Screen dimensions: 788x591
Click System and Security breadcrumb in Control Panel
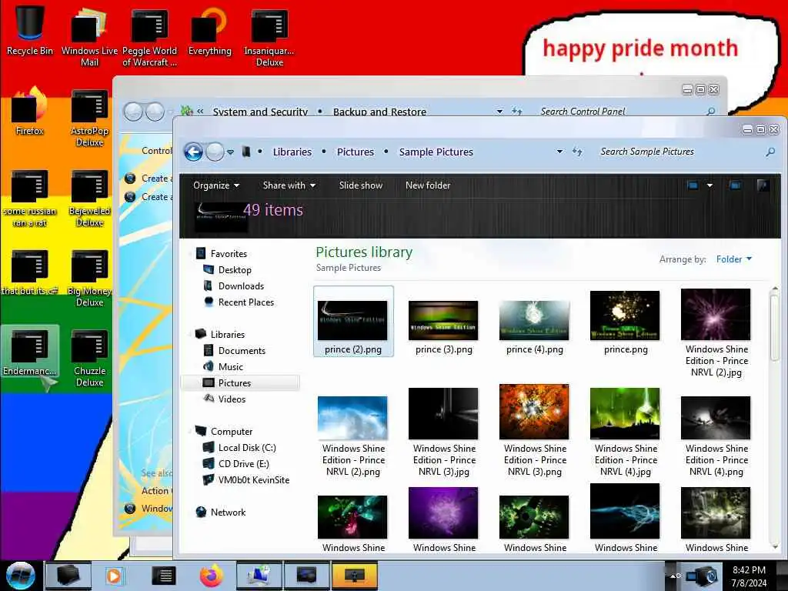pos(260,112)
